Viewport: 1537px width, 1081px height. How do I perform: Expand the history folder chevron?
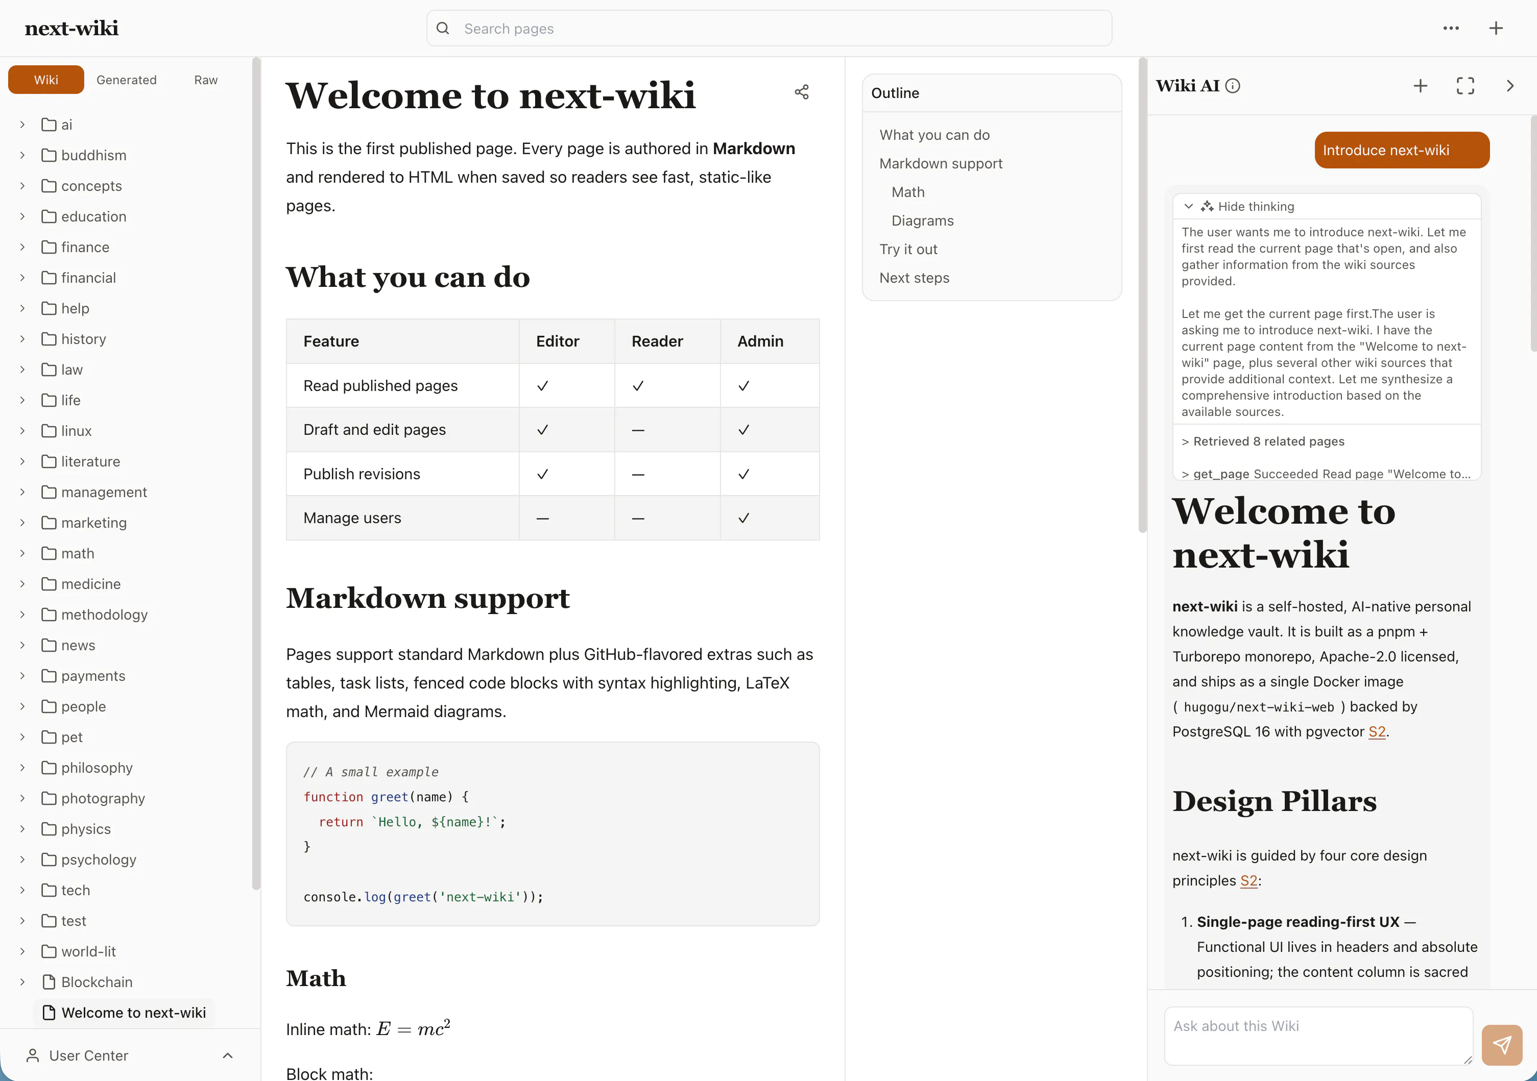(x=22, y=339)
